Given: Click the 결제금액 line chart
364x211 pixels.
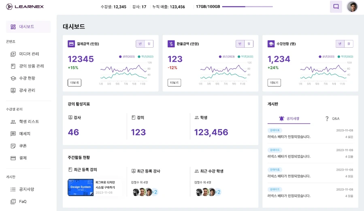Looking at the screenshot, I should [x=126, y=73].
